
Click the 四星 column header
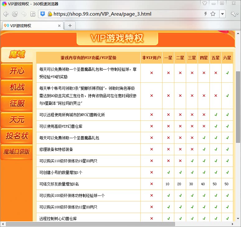(204, 58)
